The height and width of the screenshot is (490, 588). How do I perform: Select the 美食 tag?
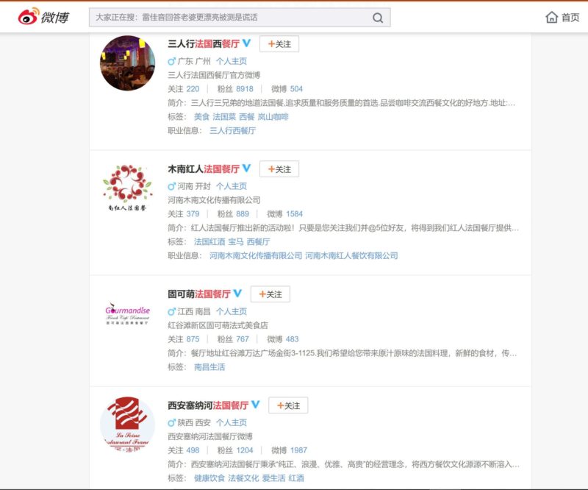(201, 117)
